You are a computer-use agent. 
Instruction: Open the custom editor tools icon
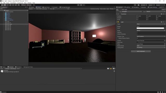(x=19, y=5)
